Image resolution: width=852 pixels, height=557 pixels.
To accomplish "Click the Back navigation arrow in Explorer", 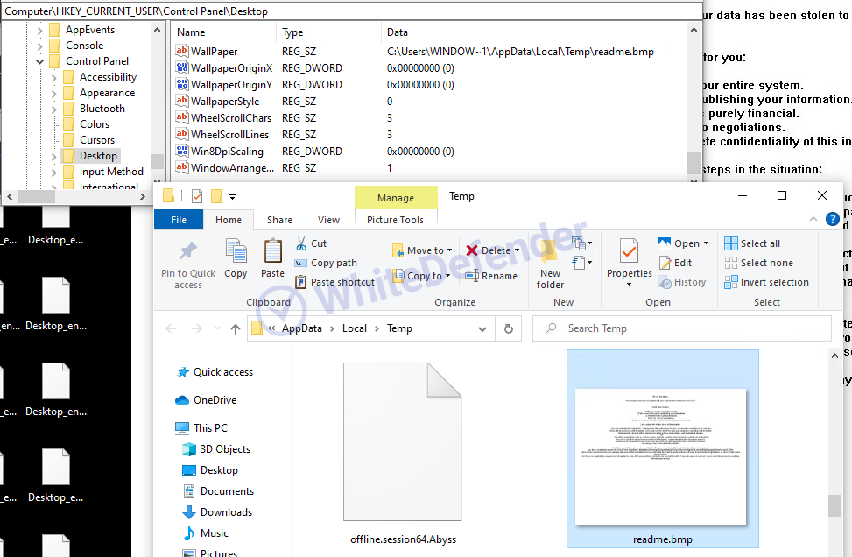I will (x=171, y=328).
